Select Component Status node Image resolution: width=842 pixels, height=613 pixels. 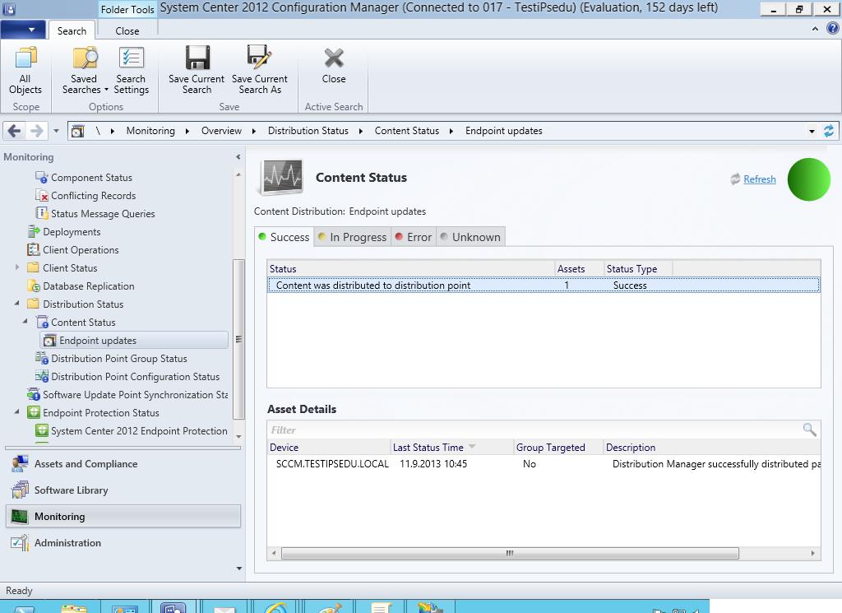90,177
